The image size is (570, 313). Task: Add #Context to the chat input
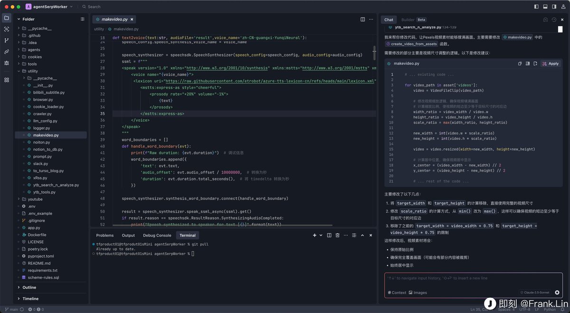397,293
